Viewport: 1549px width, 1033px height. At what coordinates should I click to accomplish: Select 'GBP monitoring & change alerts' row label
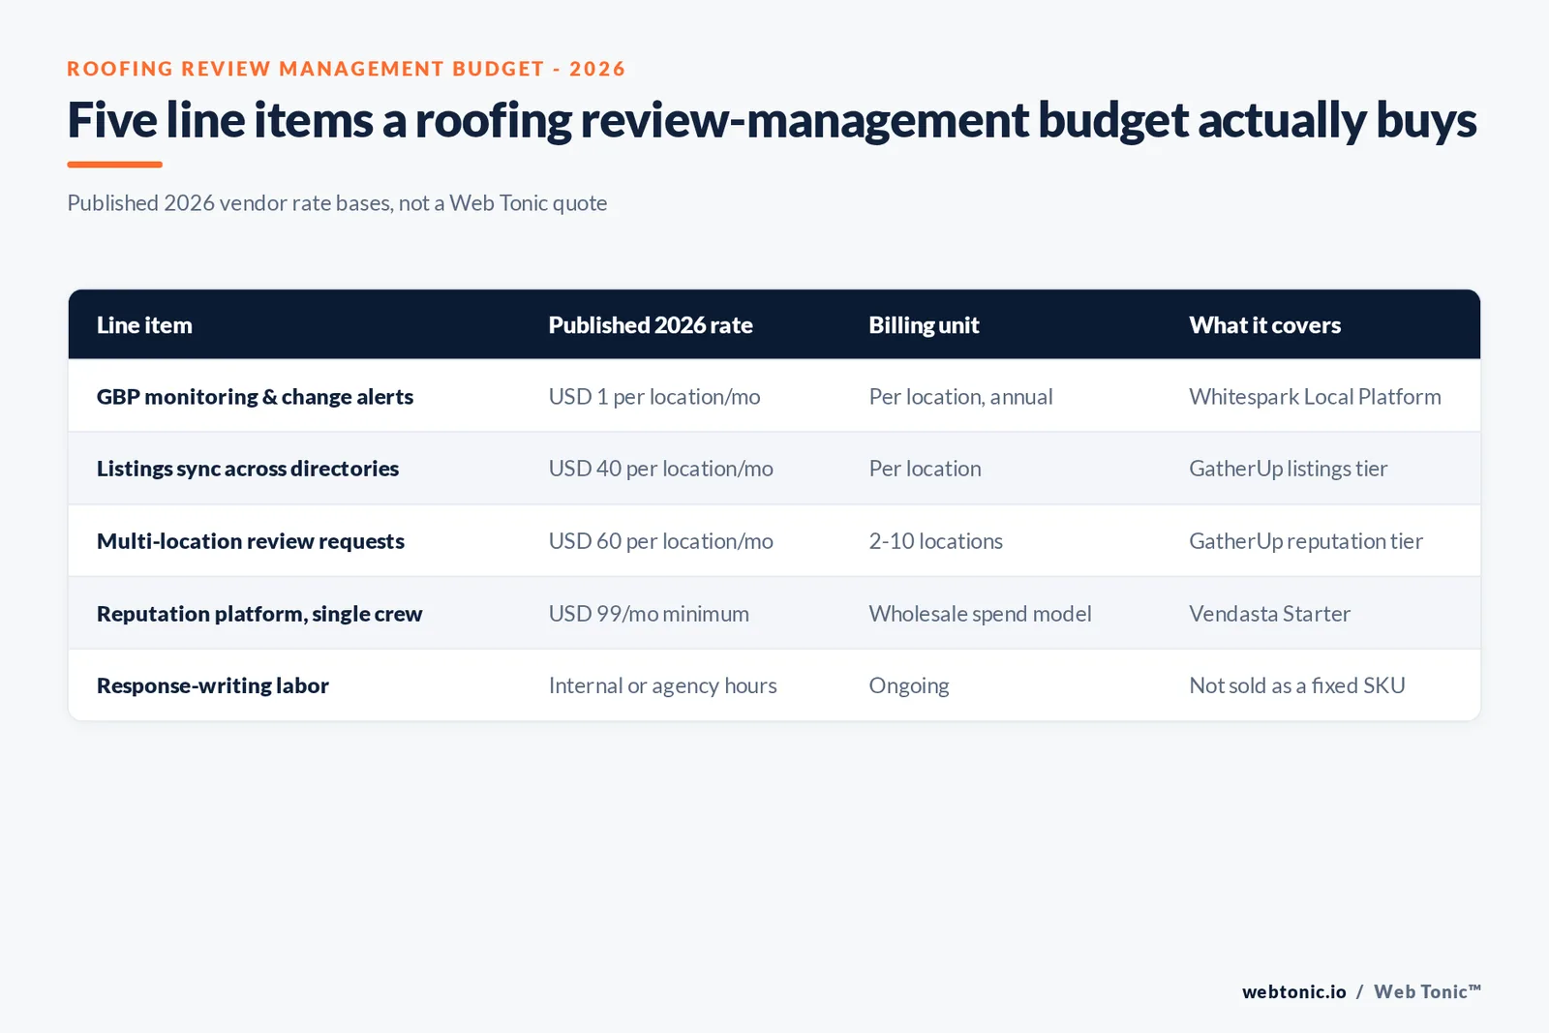coord(255,397)
